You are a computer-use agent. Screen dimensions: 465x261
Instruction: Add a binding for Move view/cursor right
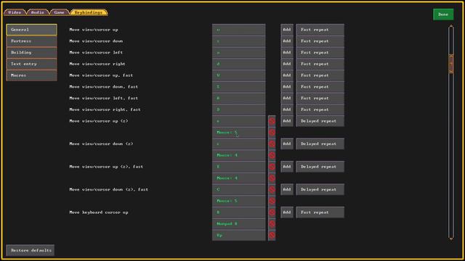(x=287, y=64)
